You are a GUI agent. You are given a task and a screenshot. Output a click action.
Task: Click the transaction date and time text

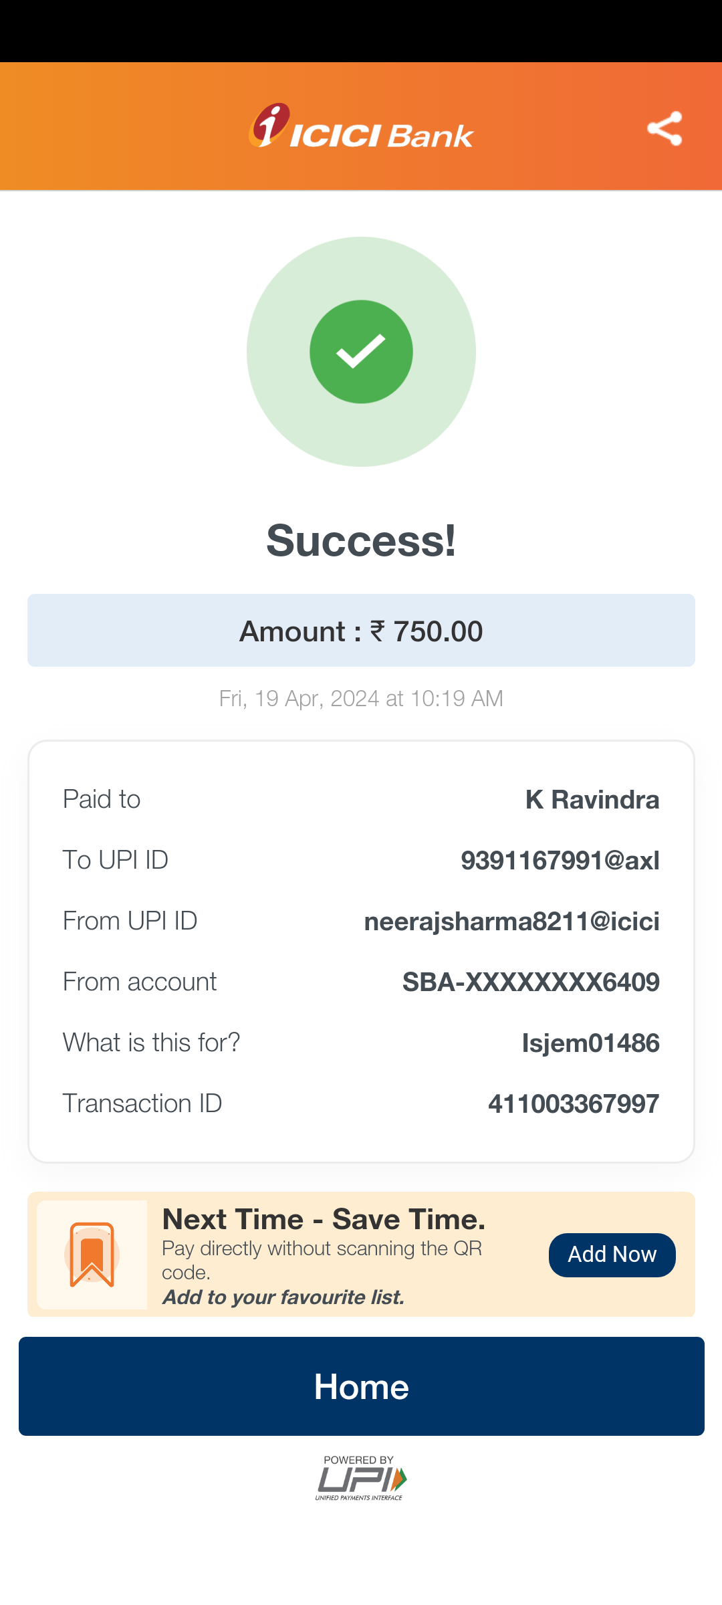(361, 699)
